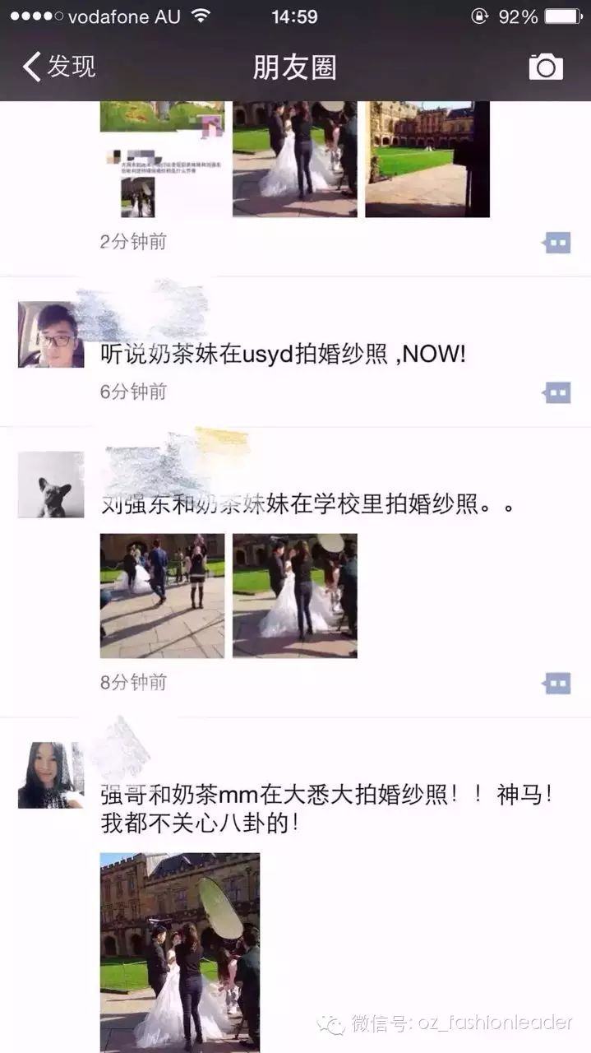Open comment button on 6分钟前 post
Image resolution: width=591 pixels, height=1053 pixels.
click(x=557, y=392)
